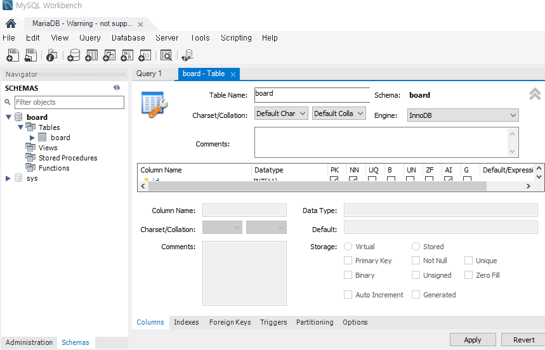Open the column collation dropdown
545x350 pixels.
tap(266, 228)
